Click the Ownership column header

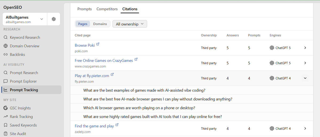click(x=209, y=35)
